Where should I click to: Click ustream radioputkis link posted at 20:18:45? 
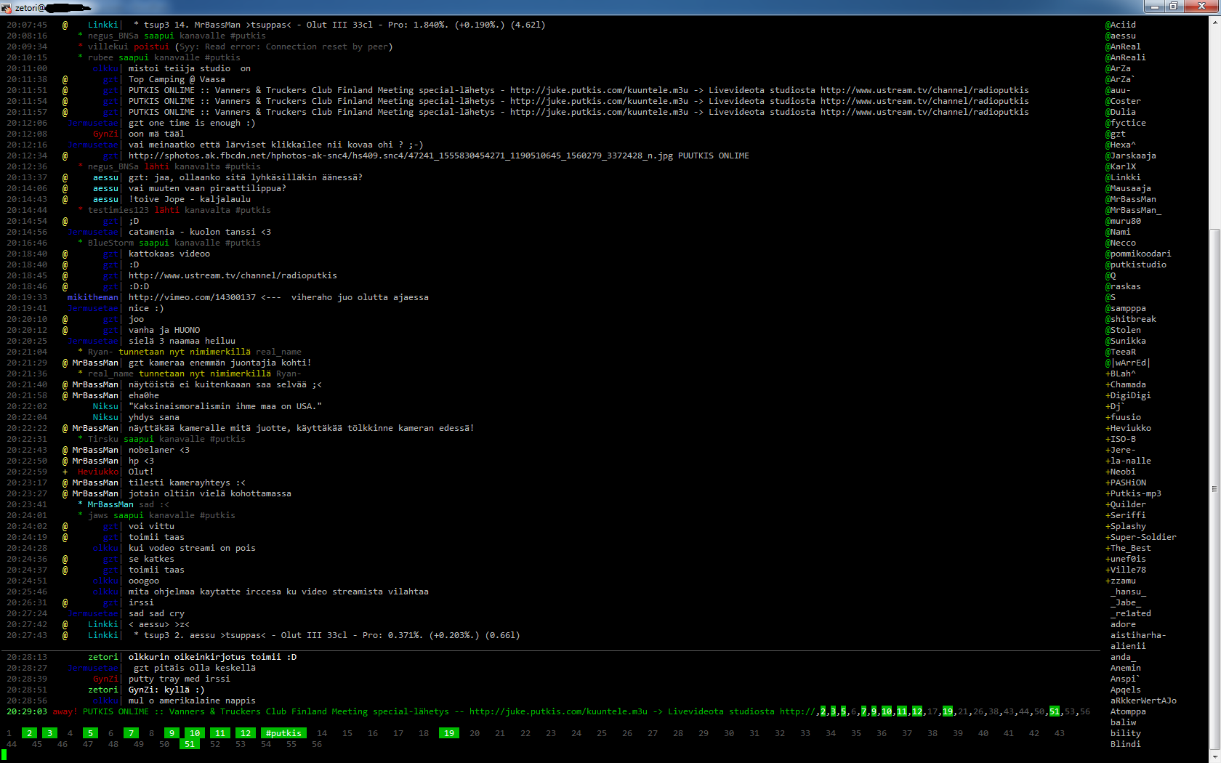point(233,275)
